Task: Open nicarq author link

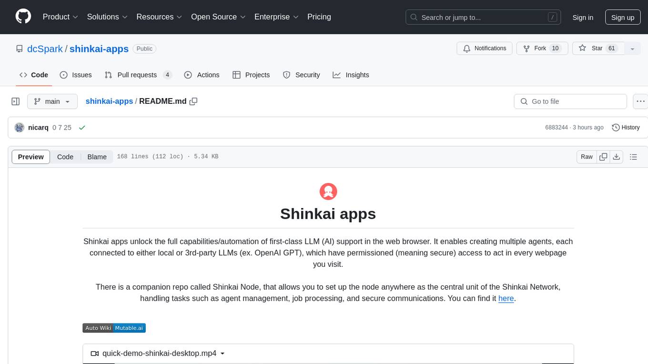Action: tap(39, 128)
